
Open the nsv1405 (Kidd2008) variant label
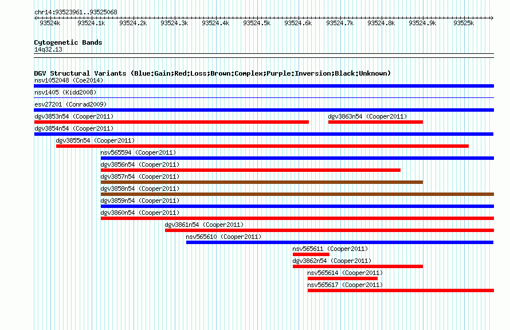tap(65, 92)
